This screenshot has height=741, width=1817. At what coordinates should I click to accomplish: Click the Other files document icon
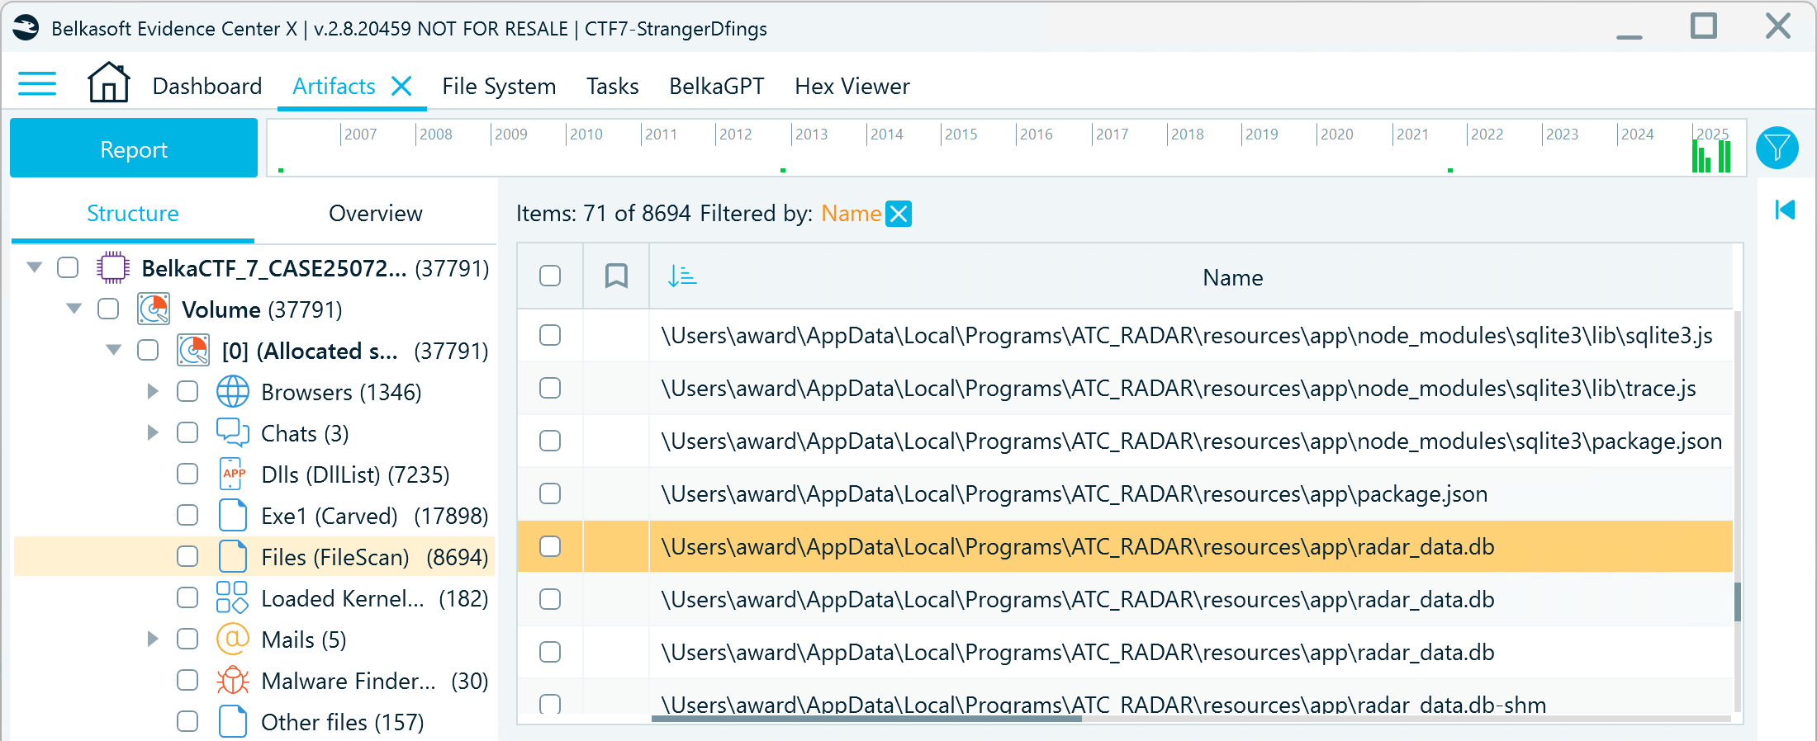click(233, 721)
